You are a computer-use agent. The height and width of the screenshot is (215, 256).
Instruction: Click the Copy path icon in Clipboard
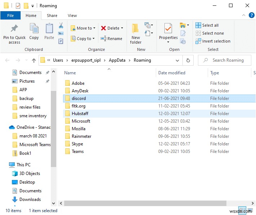[61, 33]
